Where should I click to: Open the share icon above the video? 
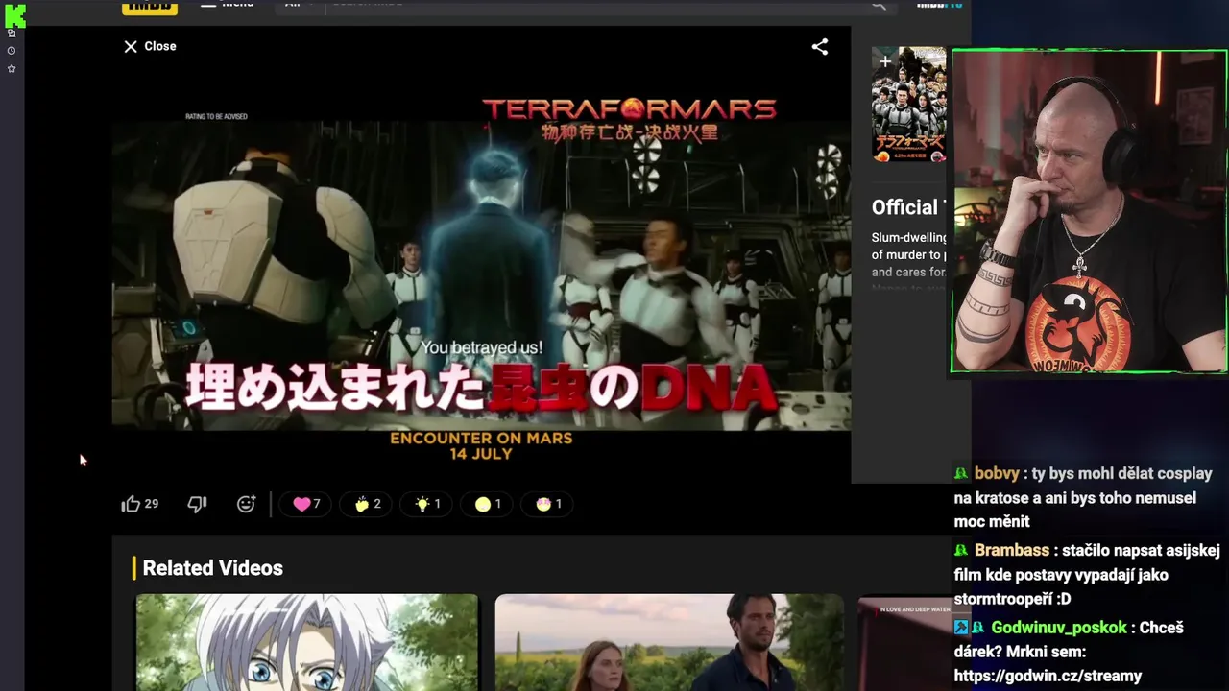(820, 46)
